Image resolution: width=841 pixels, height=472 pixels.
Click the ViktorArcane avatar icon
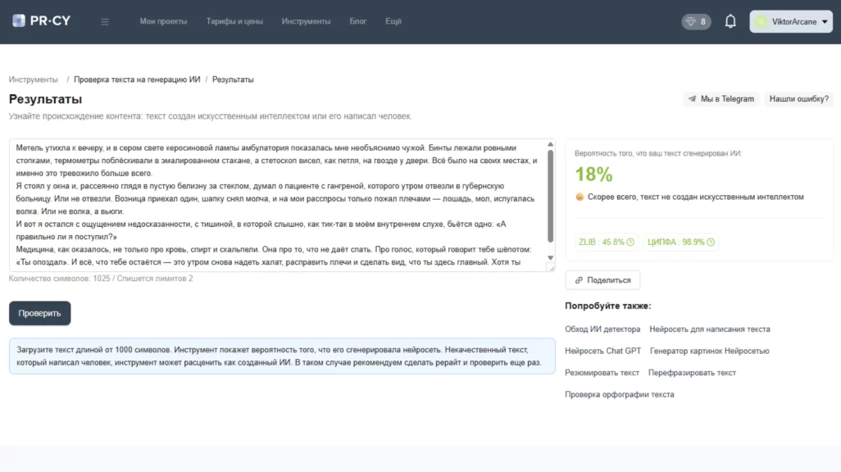(x=761, y=22)
